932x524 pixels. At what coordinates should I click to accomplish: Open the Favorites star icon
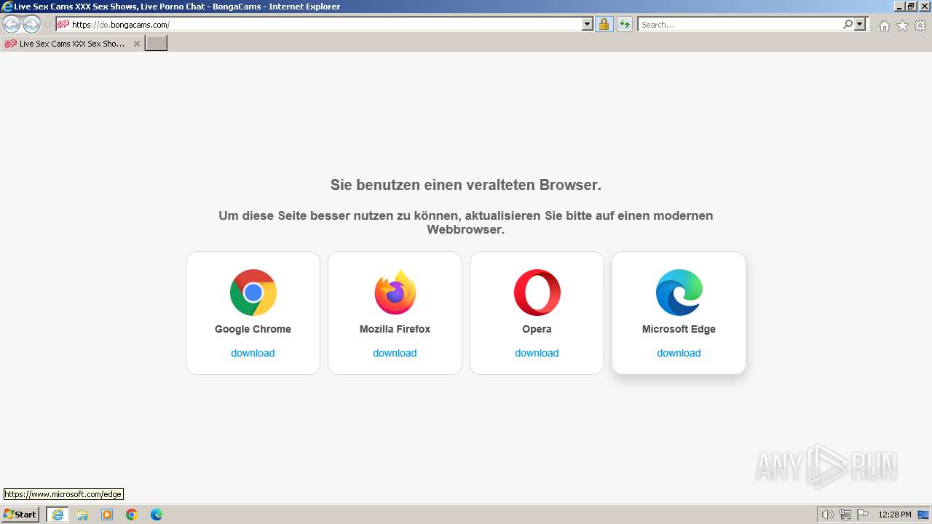point(902,25)
